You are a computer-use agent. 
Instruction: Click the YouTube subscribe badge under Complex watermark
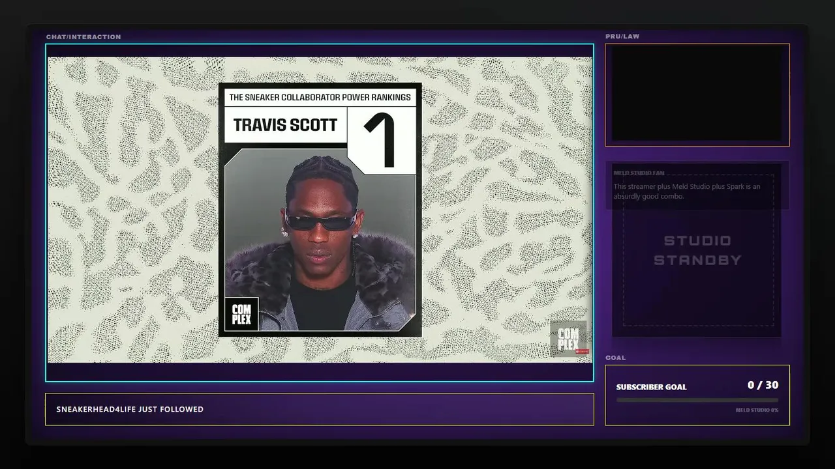pyautogui.click(x=583, y=352)
